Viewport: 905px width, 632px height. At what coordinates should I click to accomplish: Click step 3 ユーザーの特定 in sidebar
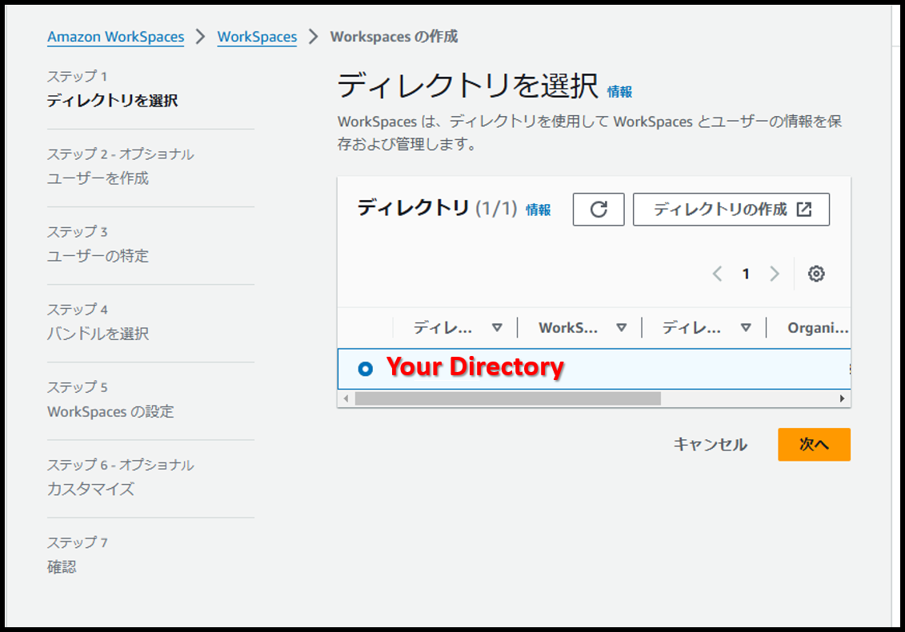[x=98, y=256]
